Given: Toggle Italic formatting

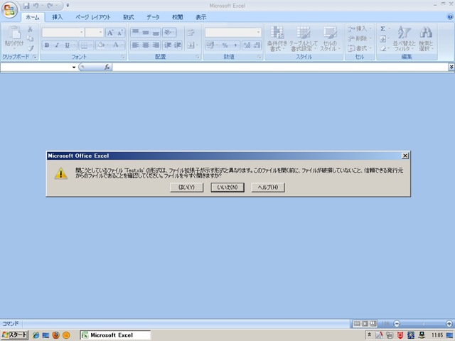Looking at the screenshot, I should pyautogui.click(x=57, y=45).
